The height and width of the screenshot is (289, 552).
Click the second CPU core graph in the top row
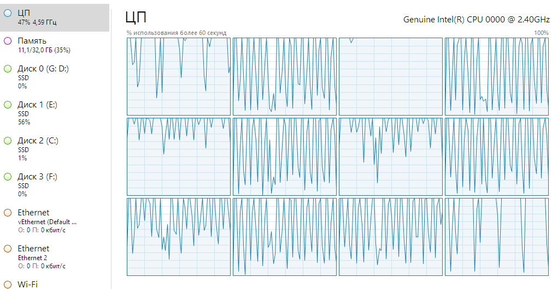click(x=284, y=76)
